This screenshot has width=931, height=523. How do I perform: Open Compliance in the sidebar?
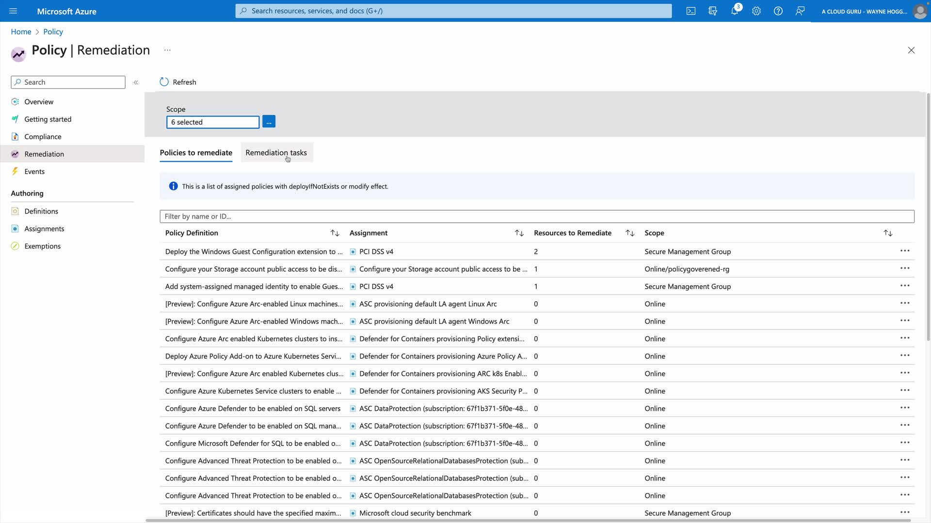pyautogui.click(x=43, y=137)
